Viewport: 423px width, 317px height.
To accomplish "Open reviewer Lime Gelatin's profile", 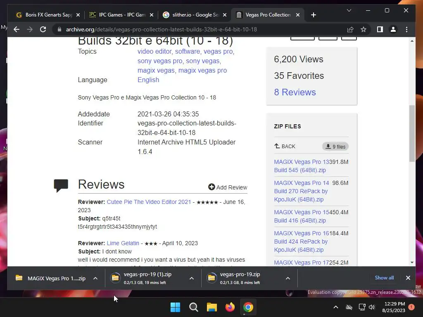I will [x=123, y=243].
